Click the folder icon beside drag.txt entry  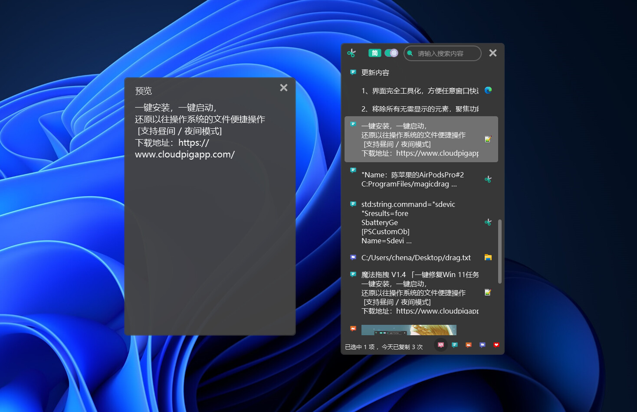[x=488, y=257]
